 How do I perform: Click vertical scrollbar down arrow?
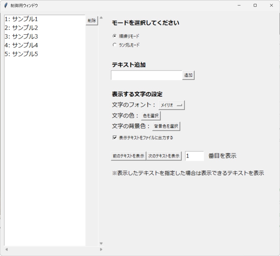[101, 243]
